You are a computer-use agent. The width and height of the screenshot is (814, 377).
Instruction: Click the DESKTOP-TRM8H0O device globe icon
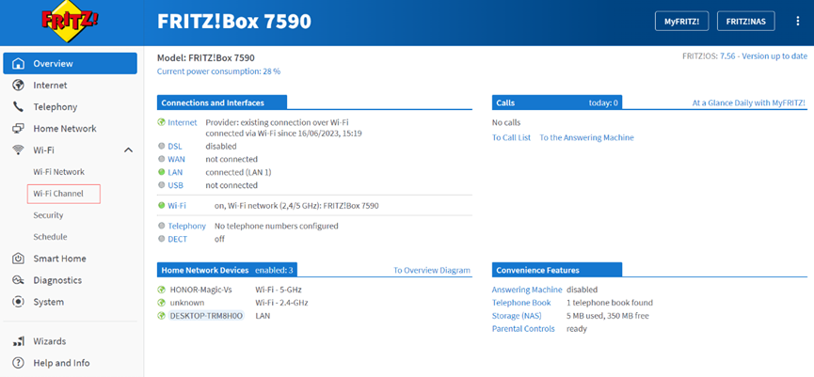tap(162, 315)
